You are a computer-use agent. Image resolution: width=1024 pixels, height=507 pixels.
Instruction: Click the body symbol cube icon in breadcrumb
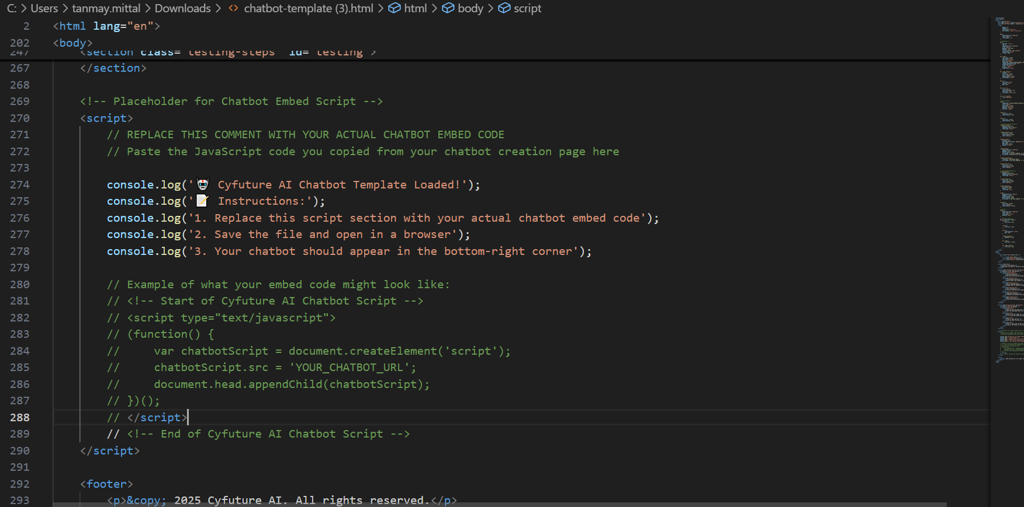pos(448,8)
